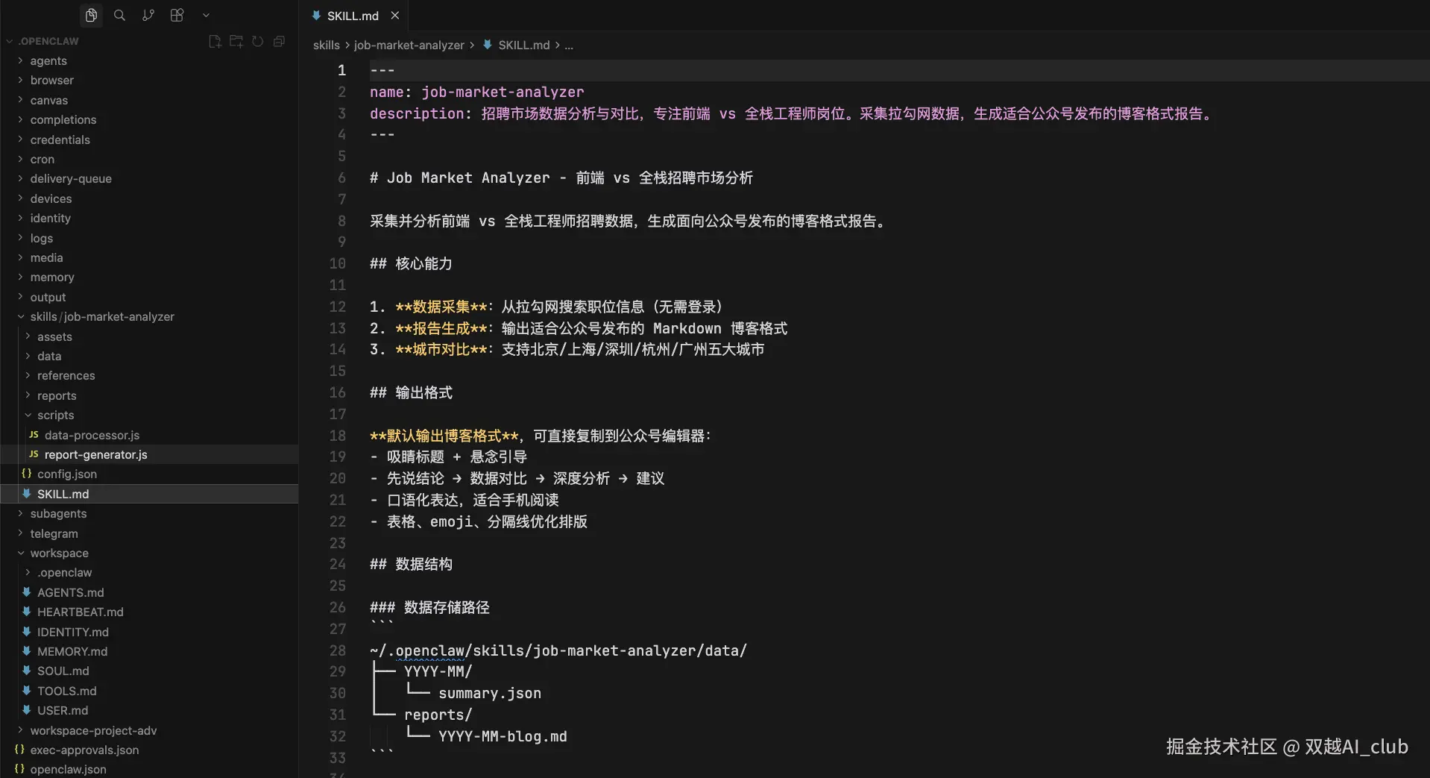The width and height of the screenshot is (1430, 778).
Task: Open MEMORY.md file
Action: tap(72, 652)
